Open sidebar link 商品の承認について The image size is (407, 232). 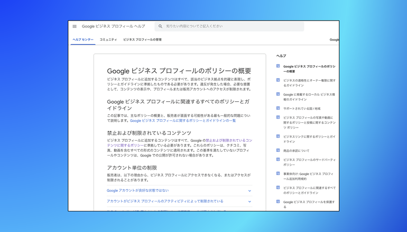click(296, 151)
